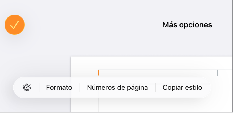Click the top edge of the document page
Viewport: 233px width, 113px height.
click(x=152, y=57)
